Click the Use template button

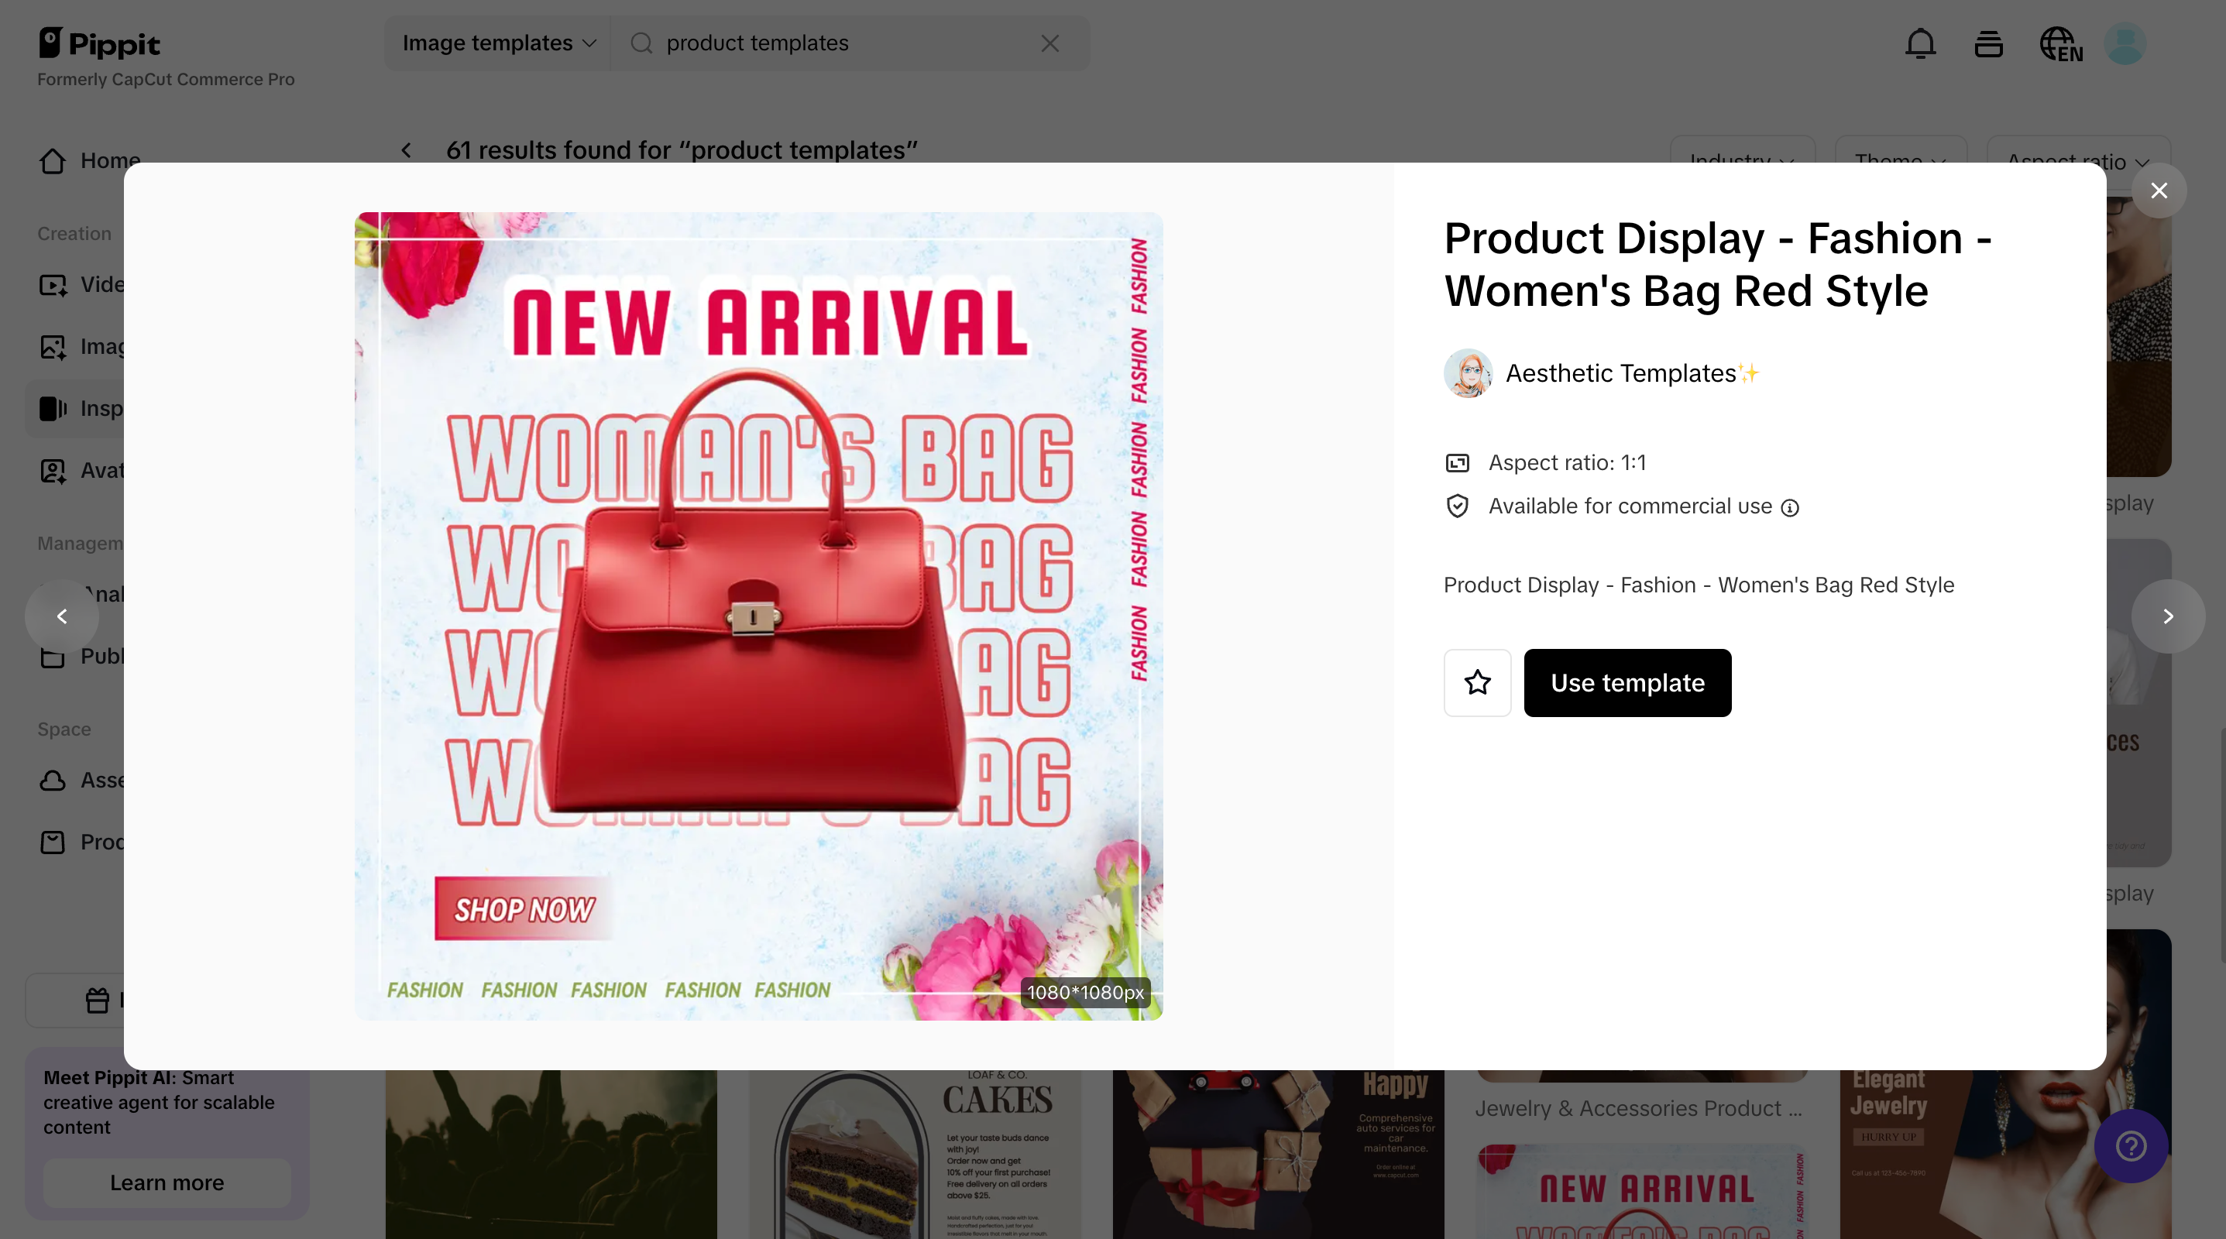click(x=1627, y=682)
